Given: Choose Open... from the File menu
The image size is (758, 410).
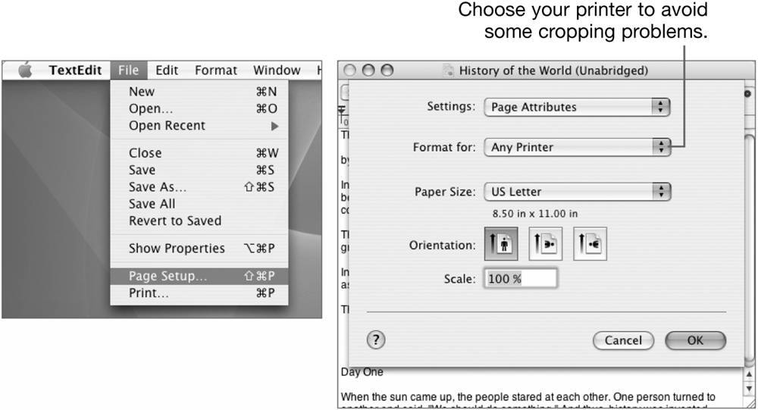Looking at the screenshot, I should (x=199, y=108).
